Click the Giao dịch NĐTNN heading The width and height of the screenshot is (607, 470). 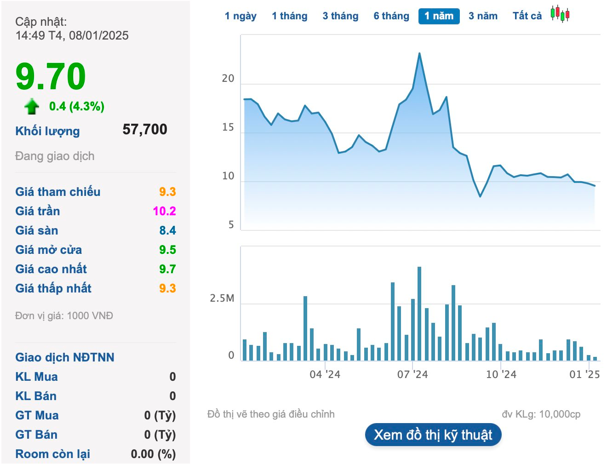click(64, 357)
